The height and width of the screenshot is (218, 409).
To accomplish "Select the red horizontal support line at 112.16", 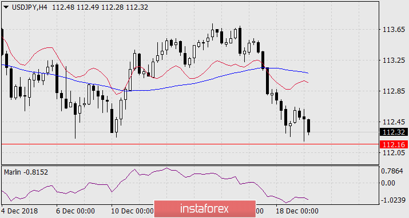I will coord(190,144).
